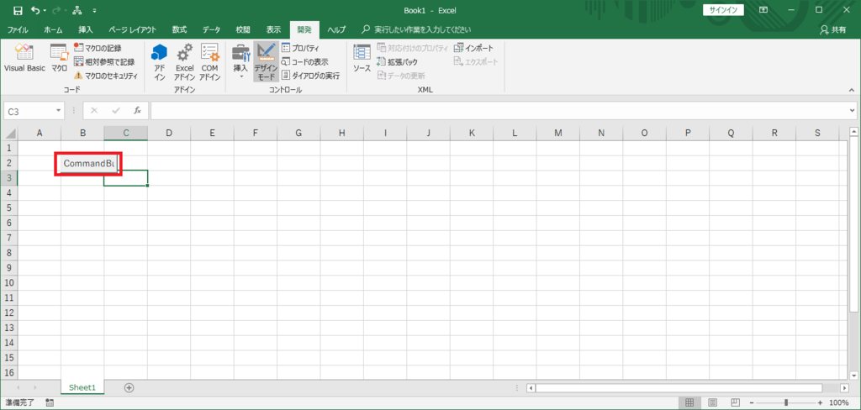Zoom in with the plus button
861x410 pixels.
(x=821, y=403)
